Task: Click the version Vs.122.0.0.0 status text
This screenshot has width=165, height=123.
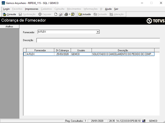Action: 129,121
